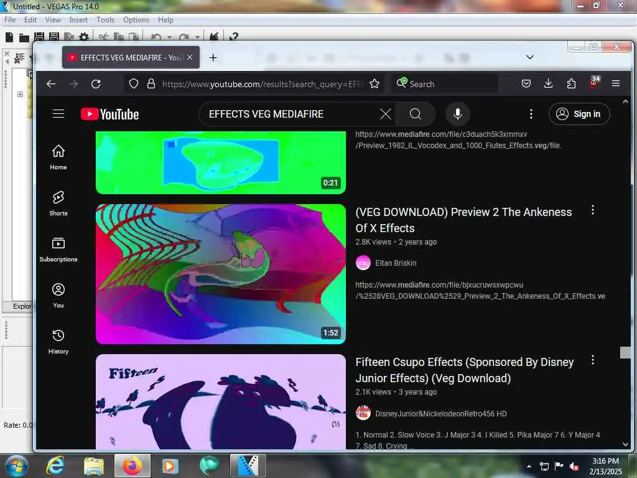The width and height of the screenshot is (637, 478).
Task: Click the YouTube logo
Action: (109, 115)
